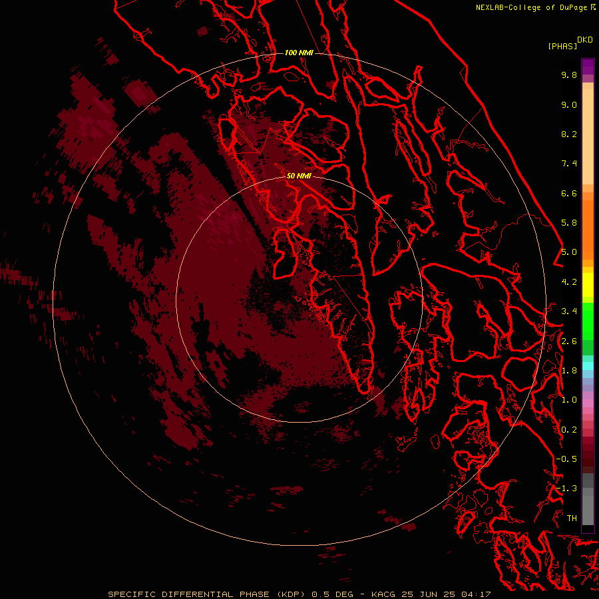
Task: Click the 2.6 legend value
Action: 569,341
